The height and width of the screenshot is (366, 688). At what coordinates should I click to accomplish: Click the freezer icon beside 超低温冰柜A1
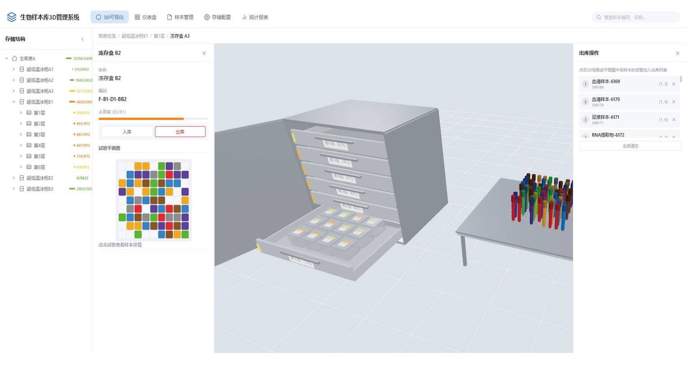coord(22,69)
